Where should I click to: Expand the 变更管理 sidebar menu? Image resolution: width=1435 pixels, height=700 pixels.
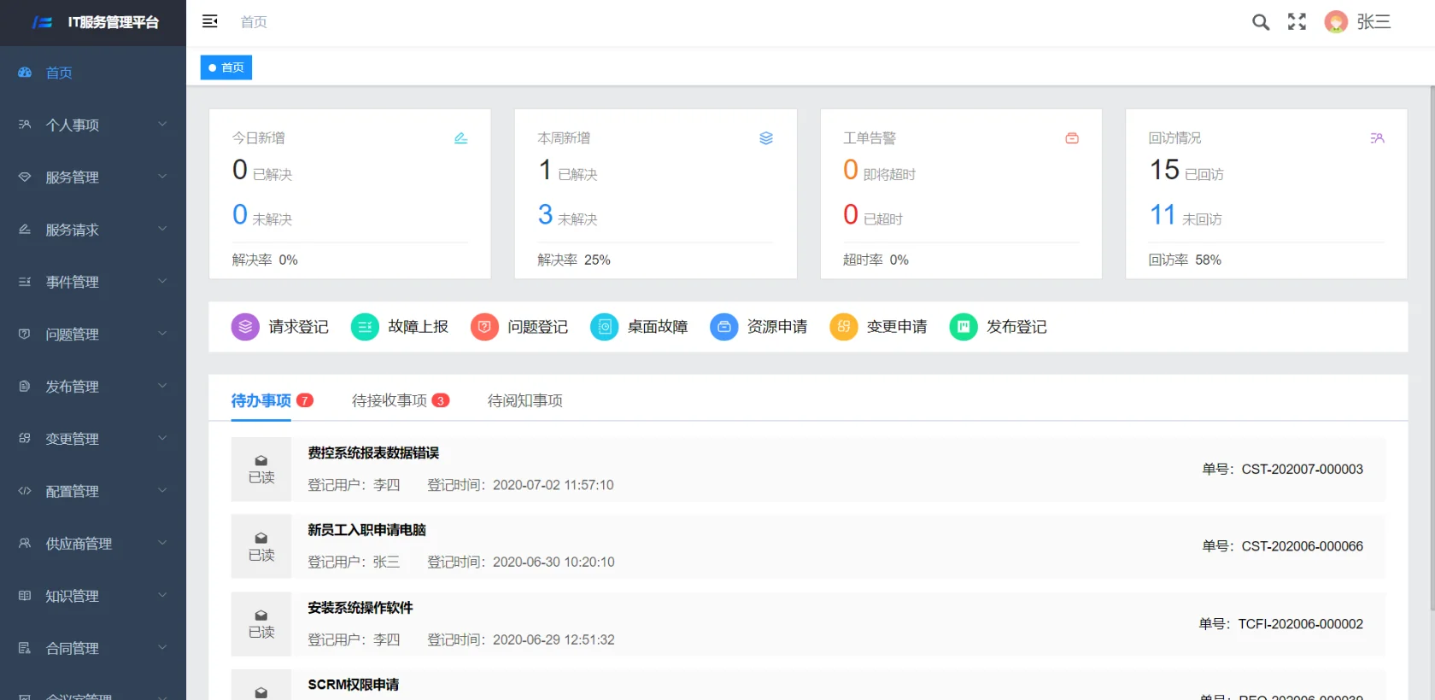[x=93, y=439]
